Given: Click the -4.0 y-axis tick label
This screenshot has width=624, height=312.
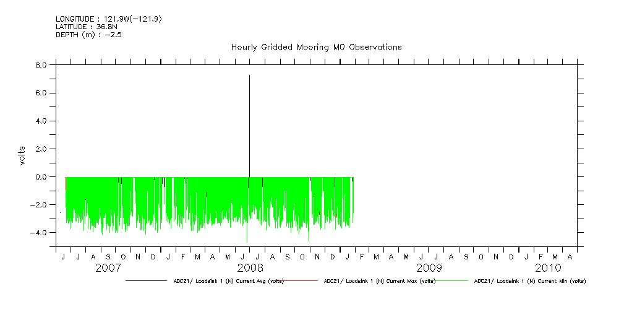Looking at the screenshot, I should 38,233.
